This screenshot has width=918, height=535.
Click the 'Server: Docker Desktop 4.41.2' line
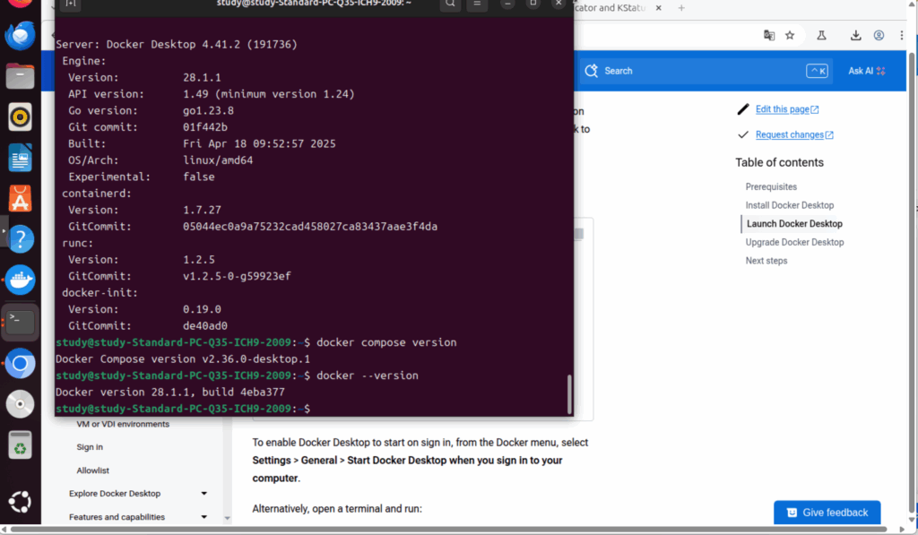177,45
